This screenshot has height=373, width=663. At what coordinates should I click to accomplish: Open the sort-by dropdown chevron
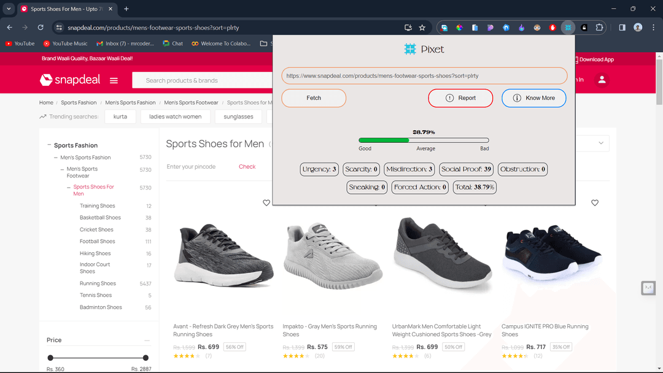pyautogui.click(x=601, y=143)
